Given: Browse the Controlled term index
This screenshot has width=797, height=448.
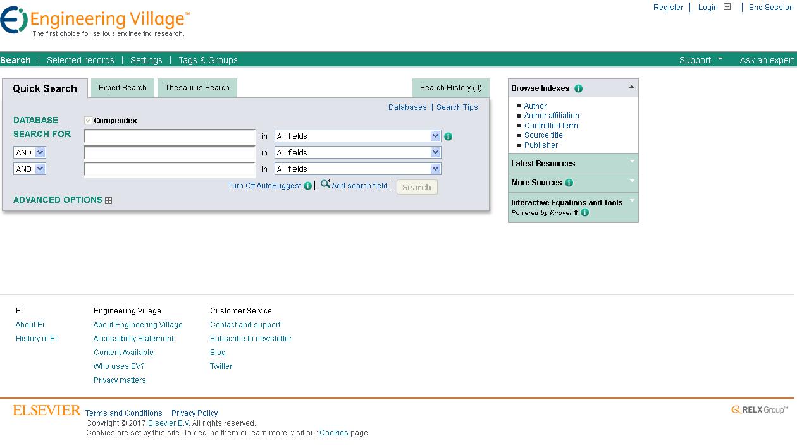Looking at the screenshot, I should [x=551, y=126].
